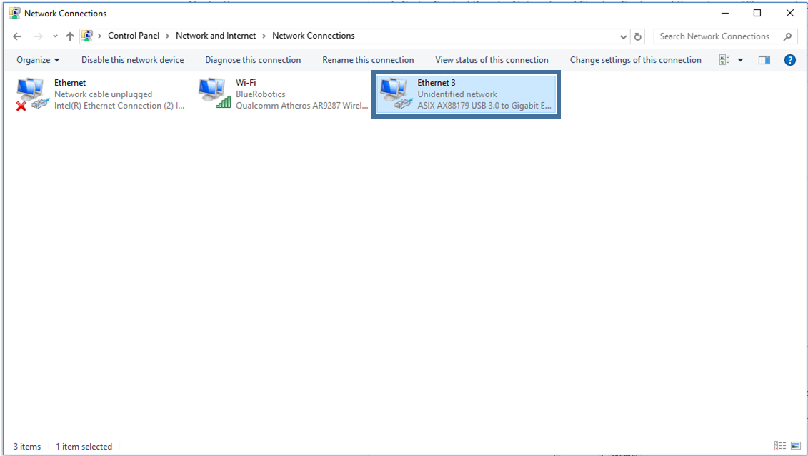This screenshot has height=456, width=808.
Task: Open the view options dropdown arrow
Action: (741, 60)
